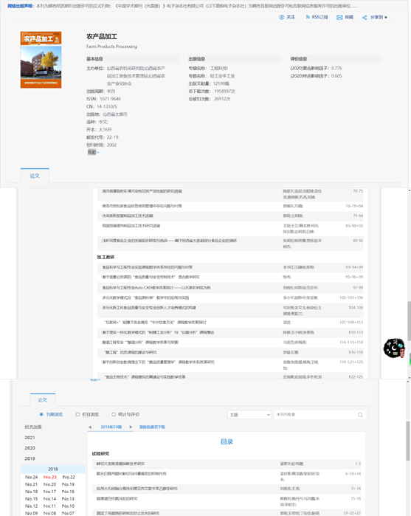Click the 关注 follow eye icon
The image size is (411, 516).
[x=282, y=18]
